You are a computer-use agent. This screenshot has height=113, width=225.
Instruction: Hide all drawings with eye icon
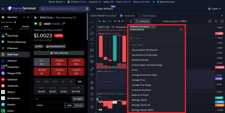pyautogui.click(x=92, y=99)
